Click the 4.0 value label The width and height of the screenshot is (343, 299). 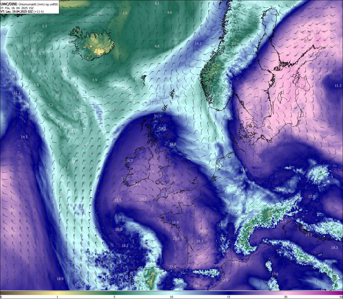pos(125,13)
